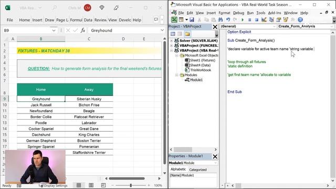This screenshot has width=336, height=189.
Task: Click Excel horizontal scrollbar thumb
Action: pos(127,178)
